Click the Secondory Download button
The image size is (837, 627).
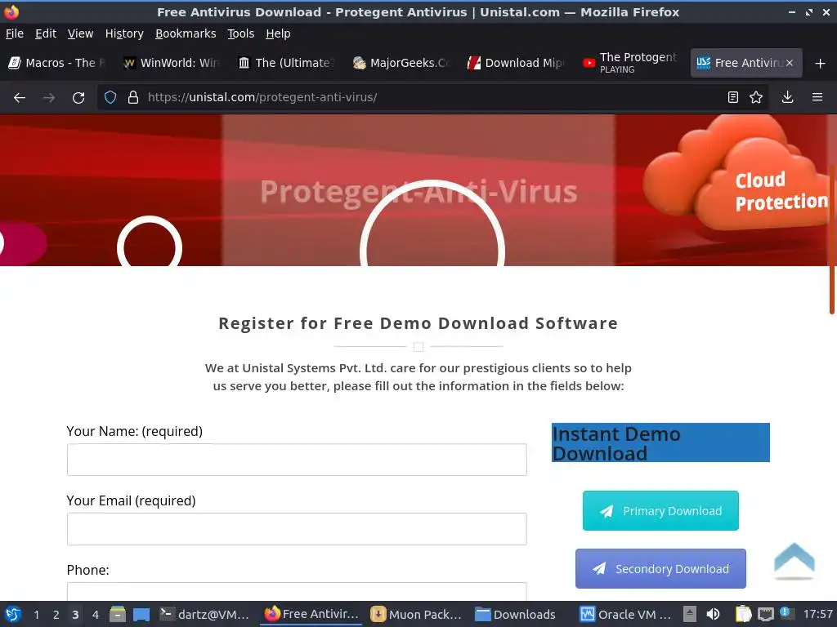660,569
